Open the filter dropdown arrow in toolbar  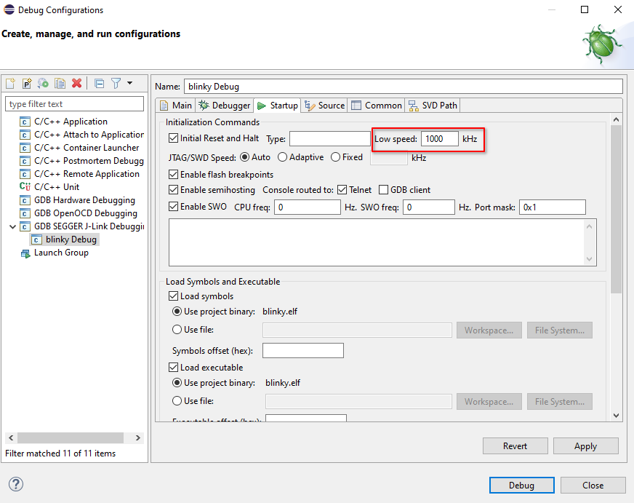tap(129, 84)
